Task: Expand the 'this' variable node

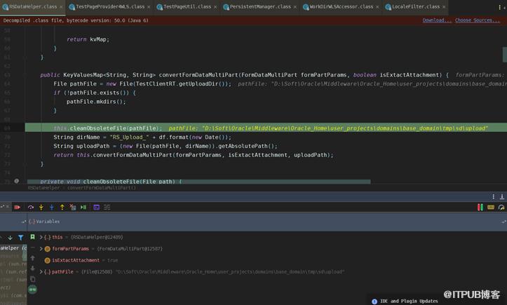Action: coord(41,238)
